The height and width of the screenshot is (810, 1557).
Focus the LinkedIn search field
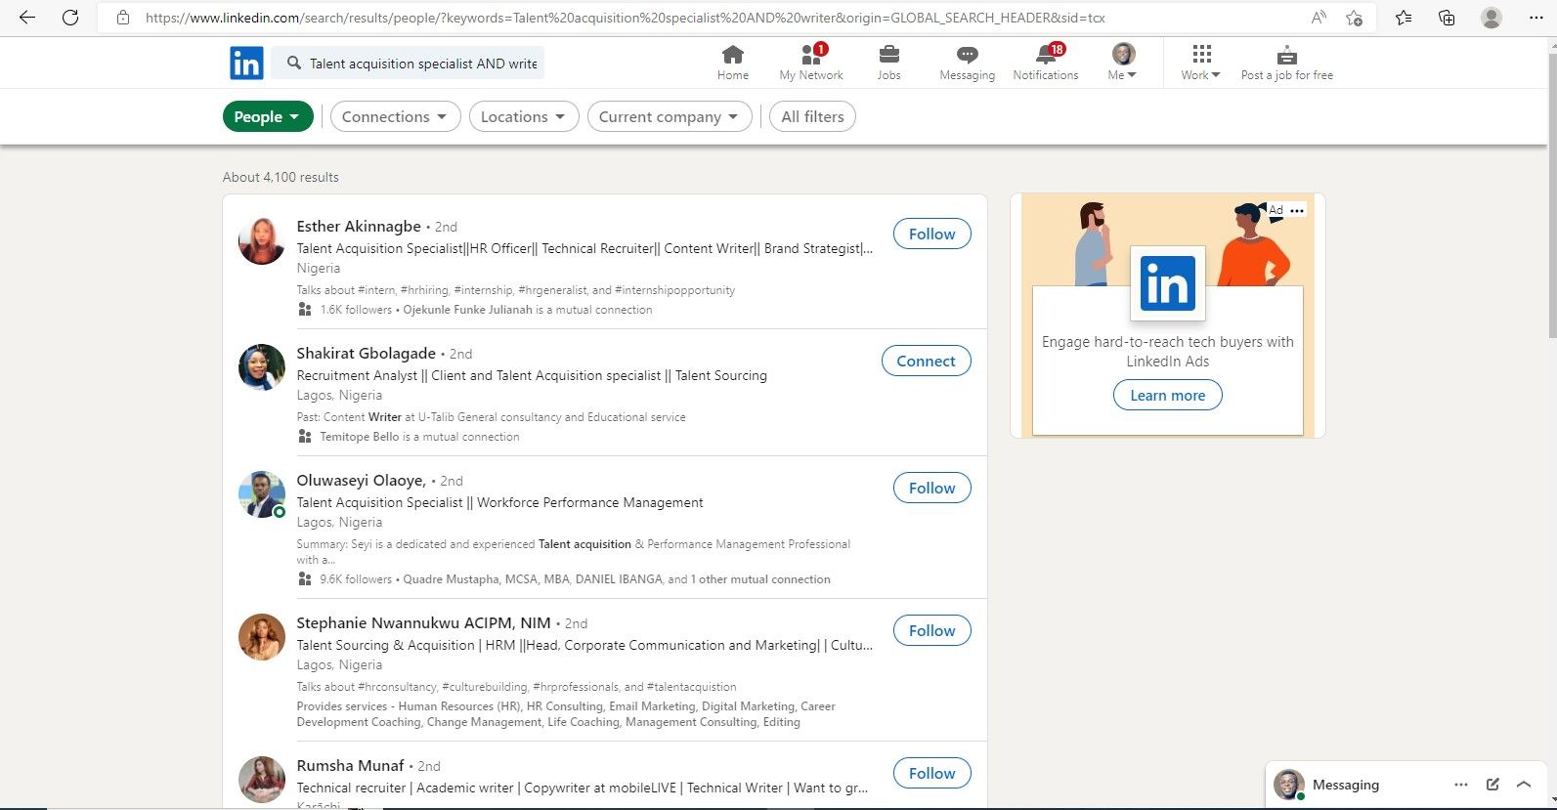coord(409,64)
